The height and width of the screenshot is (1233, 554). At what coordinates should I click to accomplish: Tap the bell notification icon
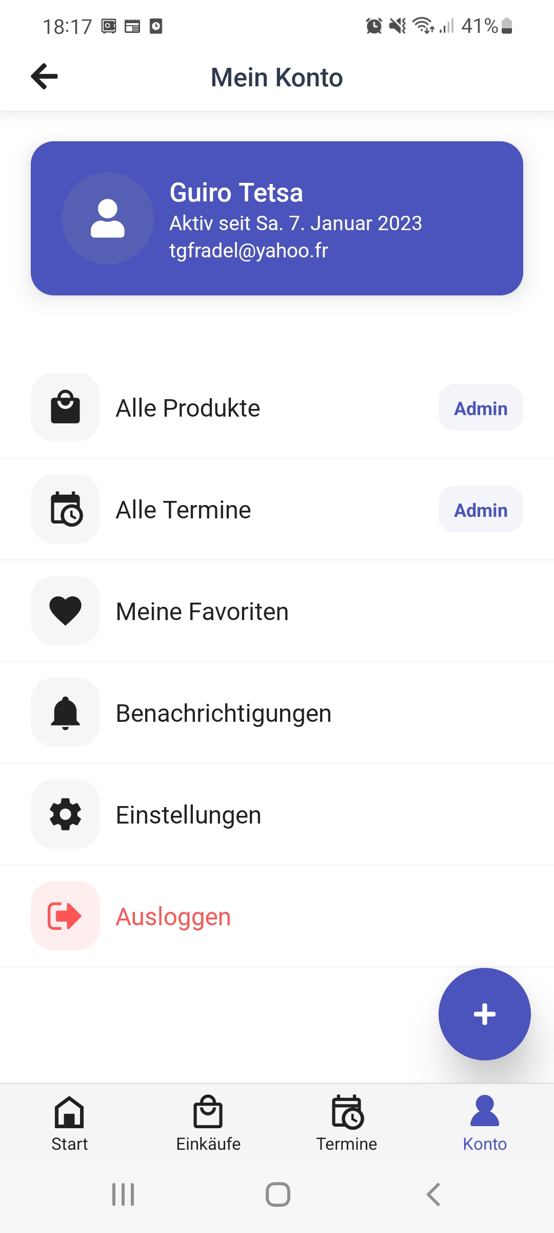coord(66,712)
